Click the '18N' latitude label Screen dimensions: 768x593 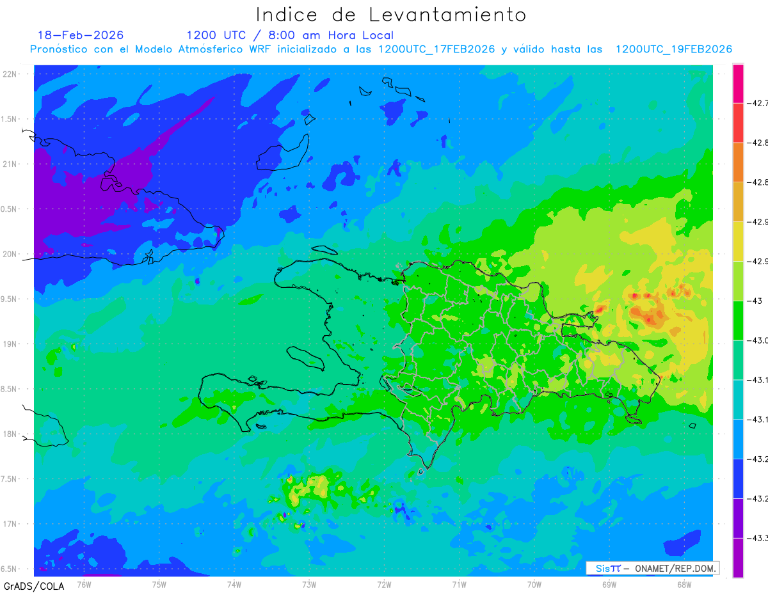click(x=11, y=434)
